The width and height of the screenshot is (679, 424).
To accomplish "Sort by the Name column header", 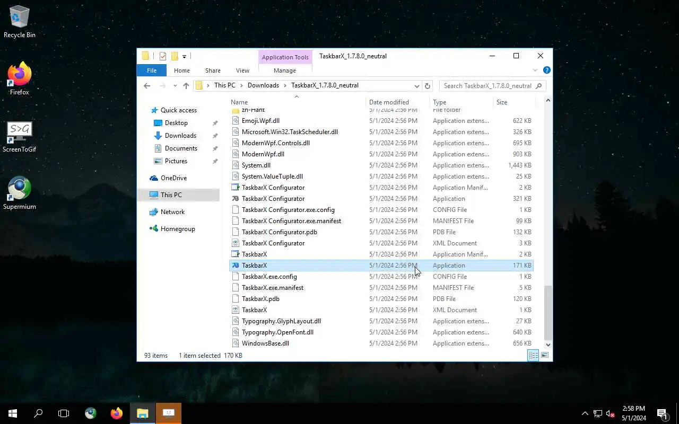I will [x=297, y=102].
